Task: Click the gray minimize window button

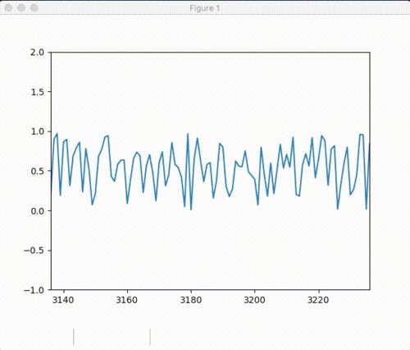Action: click(21, 8)
